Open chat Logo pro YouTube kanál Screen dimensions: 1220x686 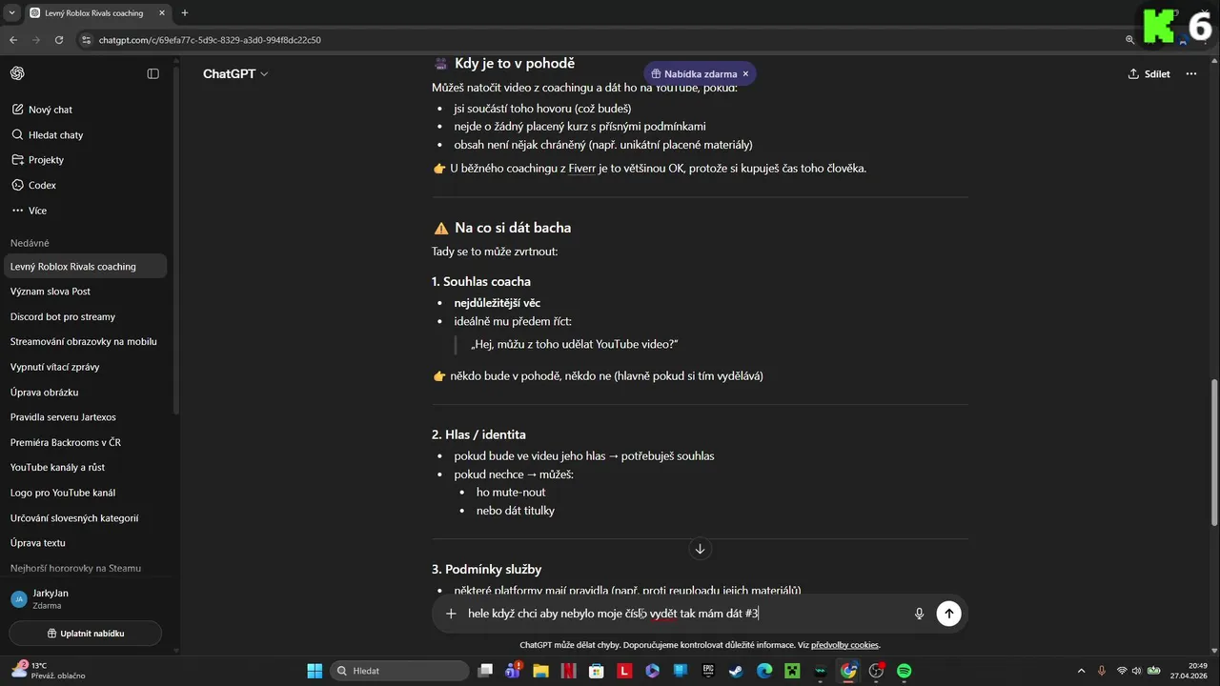(86, 493)
